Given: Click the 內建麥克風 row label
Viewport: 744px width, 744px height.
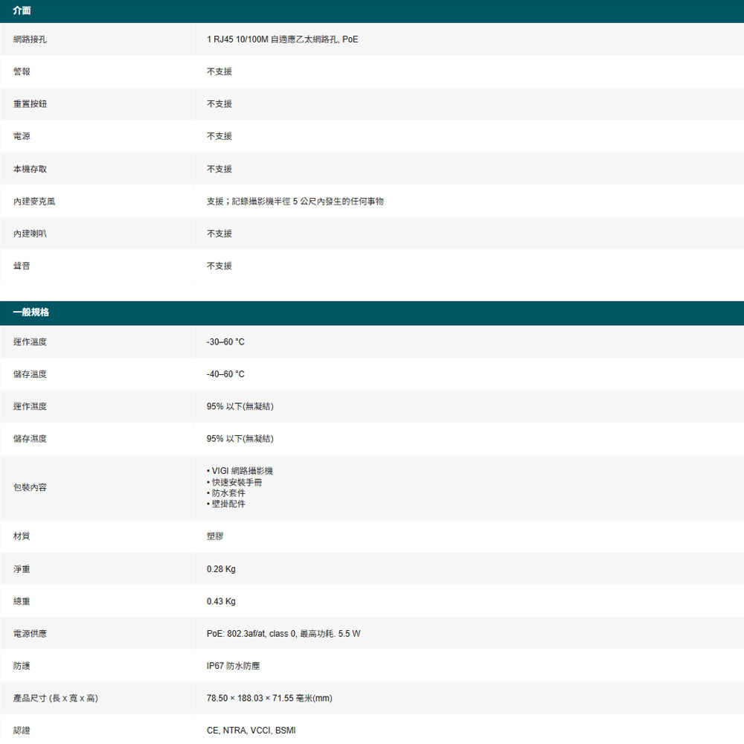Looking at the screenshot, I should point(34,202).
